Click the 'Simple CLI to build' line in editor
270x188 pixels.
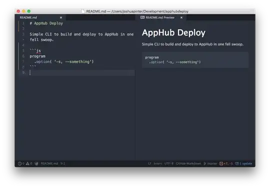[x=81, y=34]
